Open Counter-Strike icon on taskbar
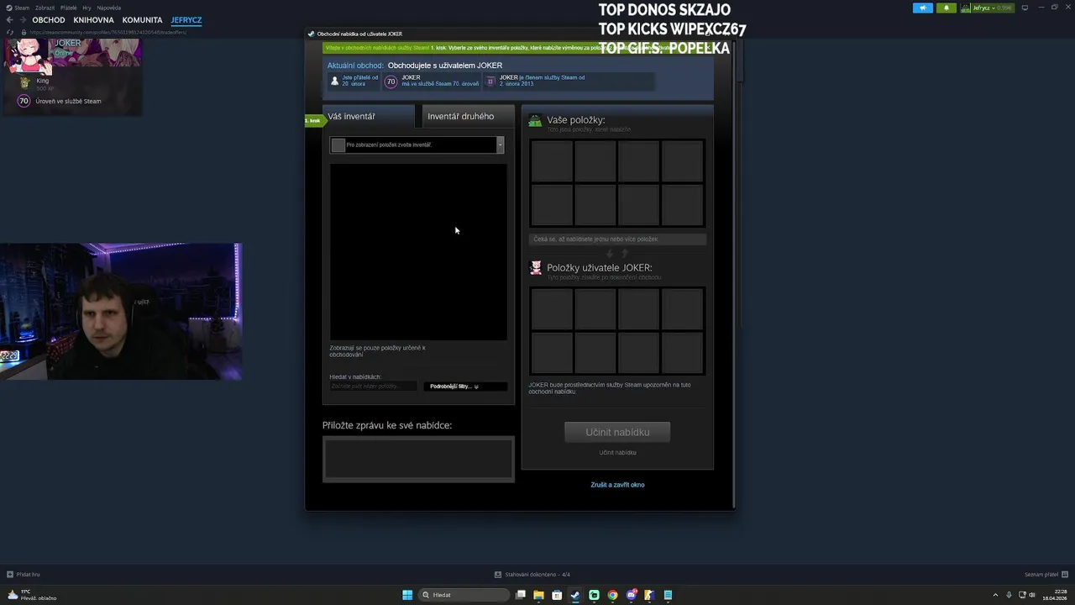This screenshot has height=605, width=1075. 649,595
